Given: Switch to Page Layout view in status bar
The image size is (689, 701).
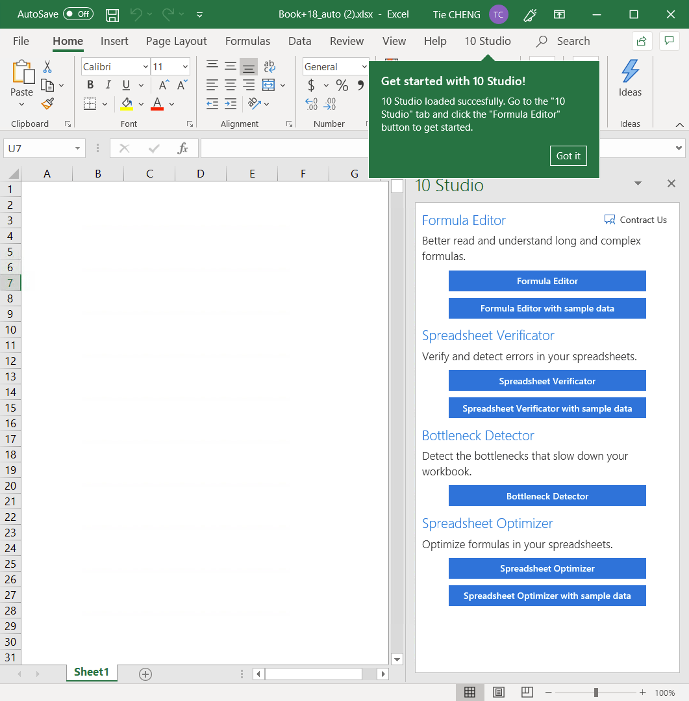Looking at the screenshot, I should [x=498, y=692].
